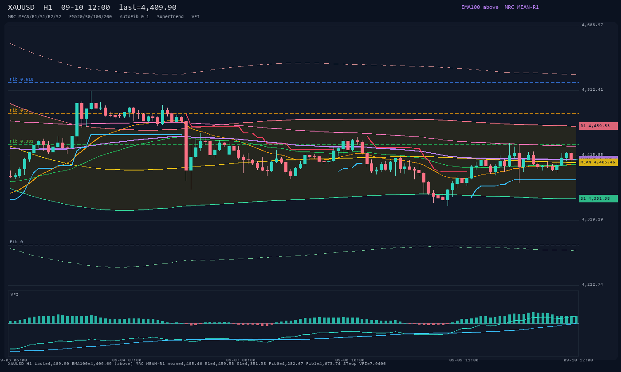Click the 09-04 07:00 time axis label
Image resolution: width=621 pixels, height=372 pixels.
click(x=127, y=360)
